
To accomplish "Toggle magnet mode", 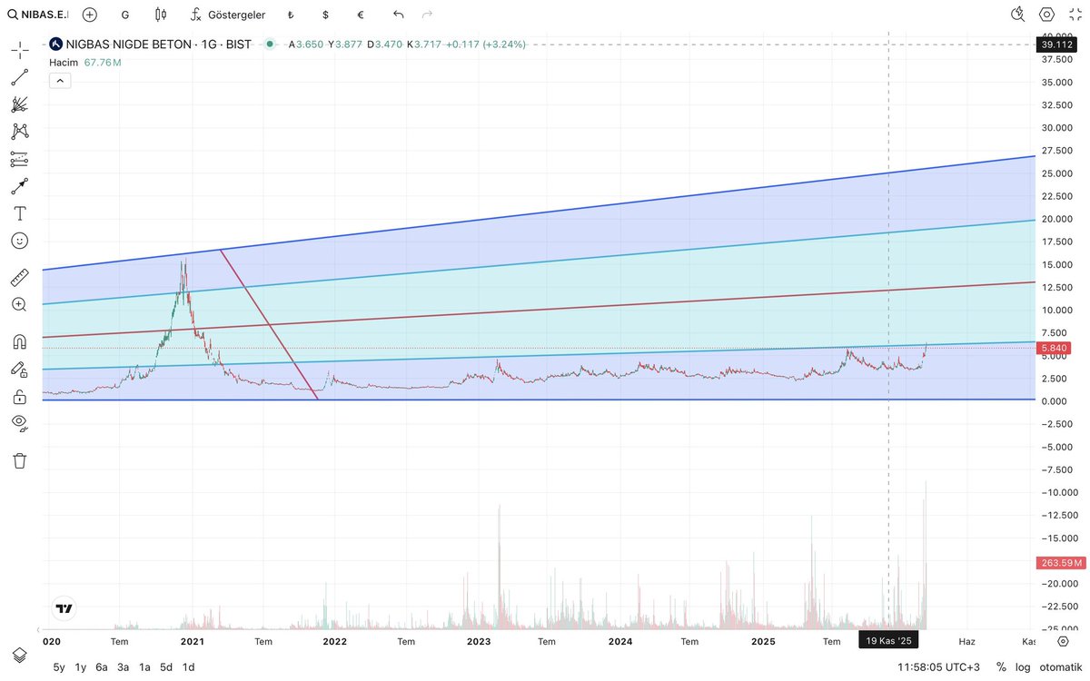I will pyautogui.click(x=20, y=342).
